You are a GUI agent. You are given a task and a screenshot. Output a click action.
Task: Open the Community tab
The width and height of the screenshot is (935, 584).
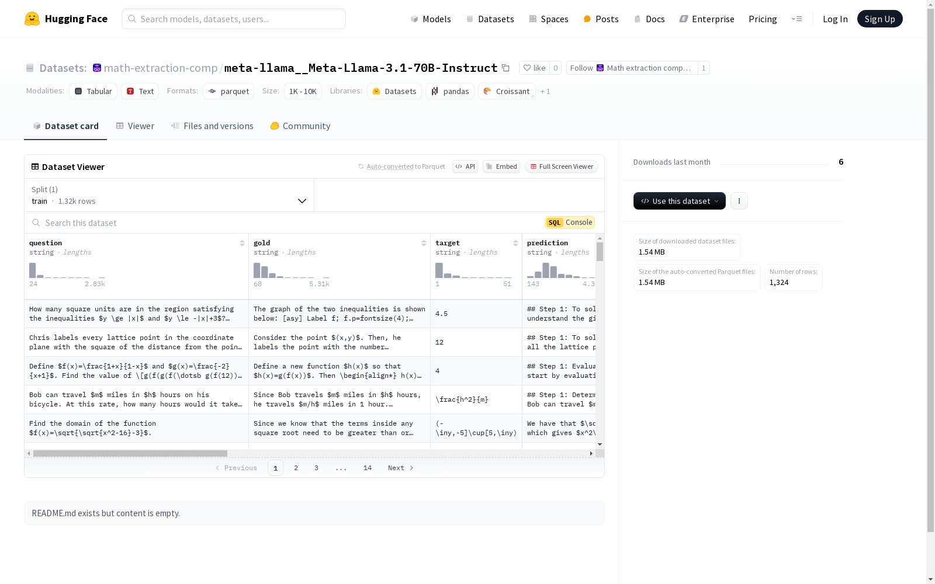(300, 126)
